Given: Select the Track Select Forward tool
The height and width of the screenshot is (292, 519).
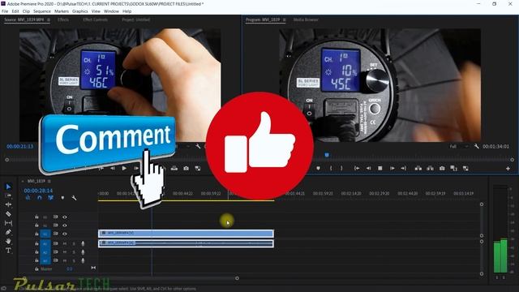Looking at the screenshot, I should [x=9, y=195].
